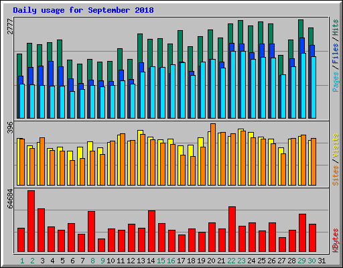Click day label 6 on the axis

click(x=72, y=261)
